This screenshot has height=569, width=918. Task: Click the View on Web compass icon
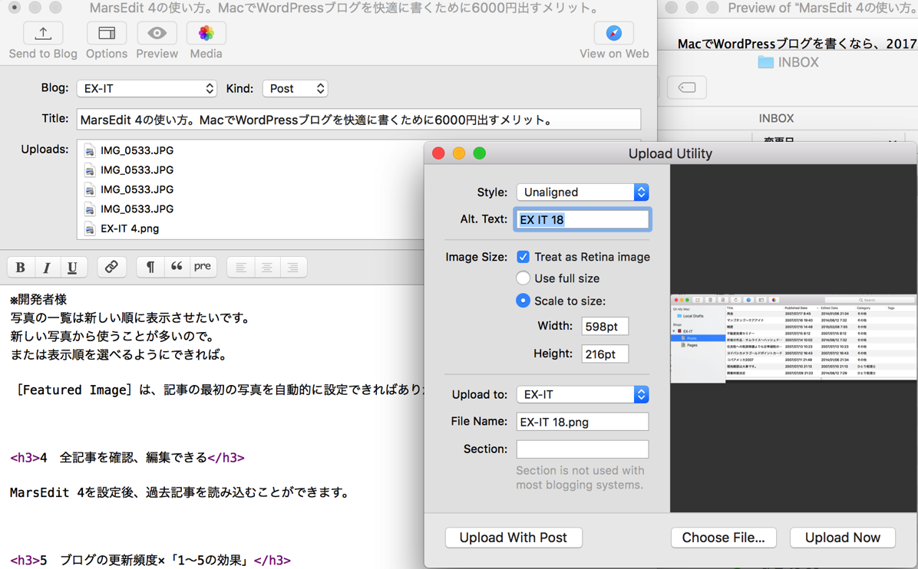click(613, 33)
